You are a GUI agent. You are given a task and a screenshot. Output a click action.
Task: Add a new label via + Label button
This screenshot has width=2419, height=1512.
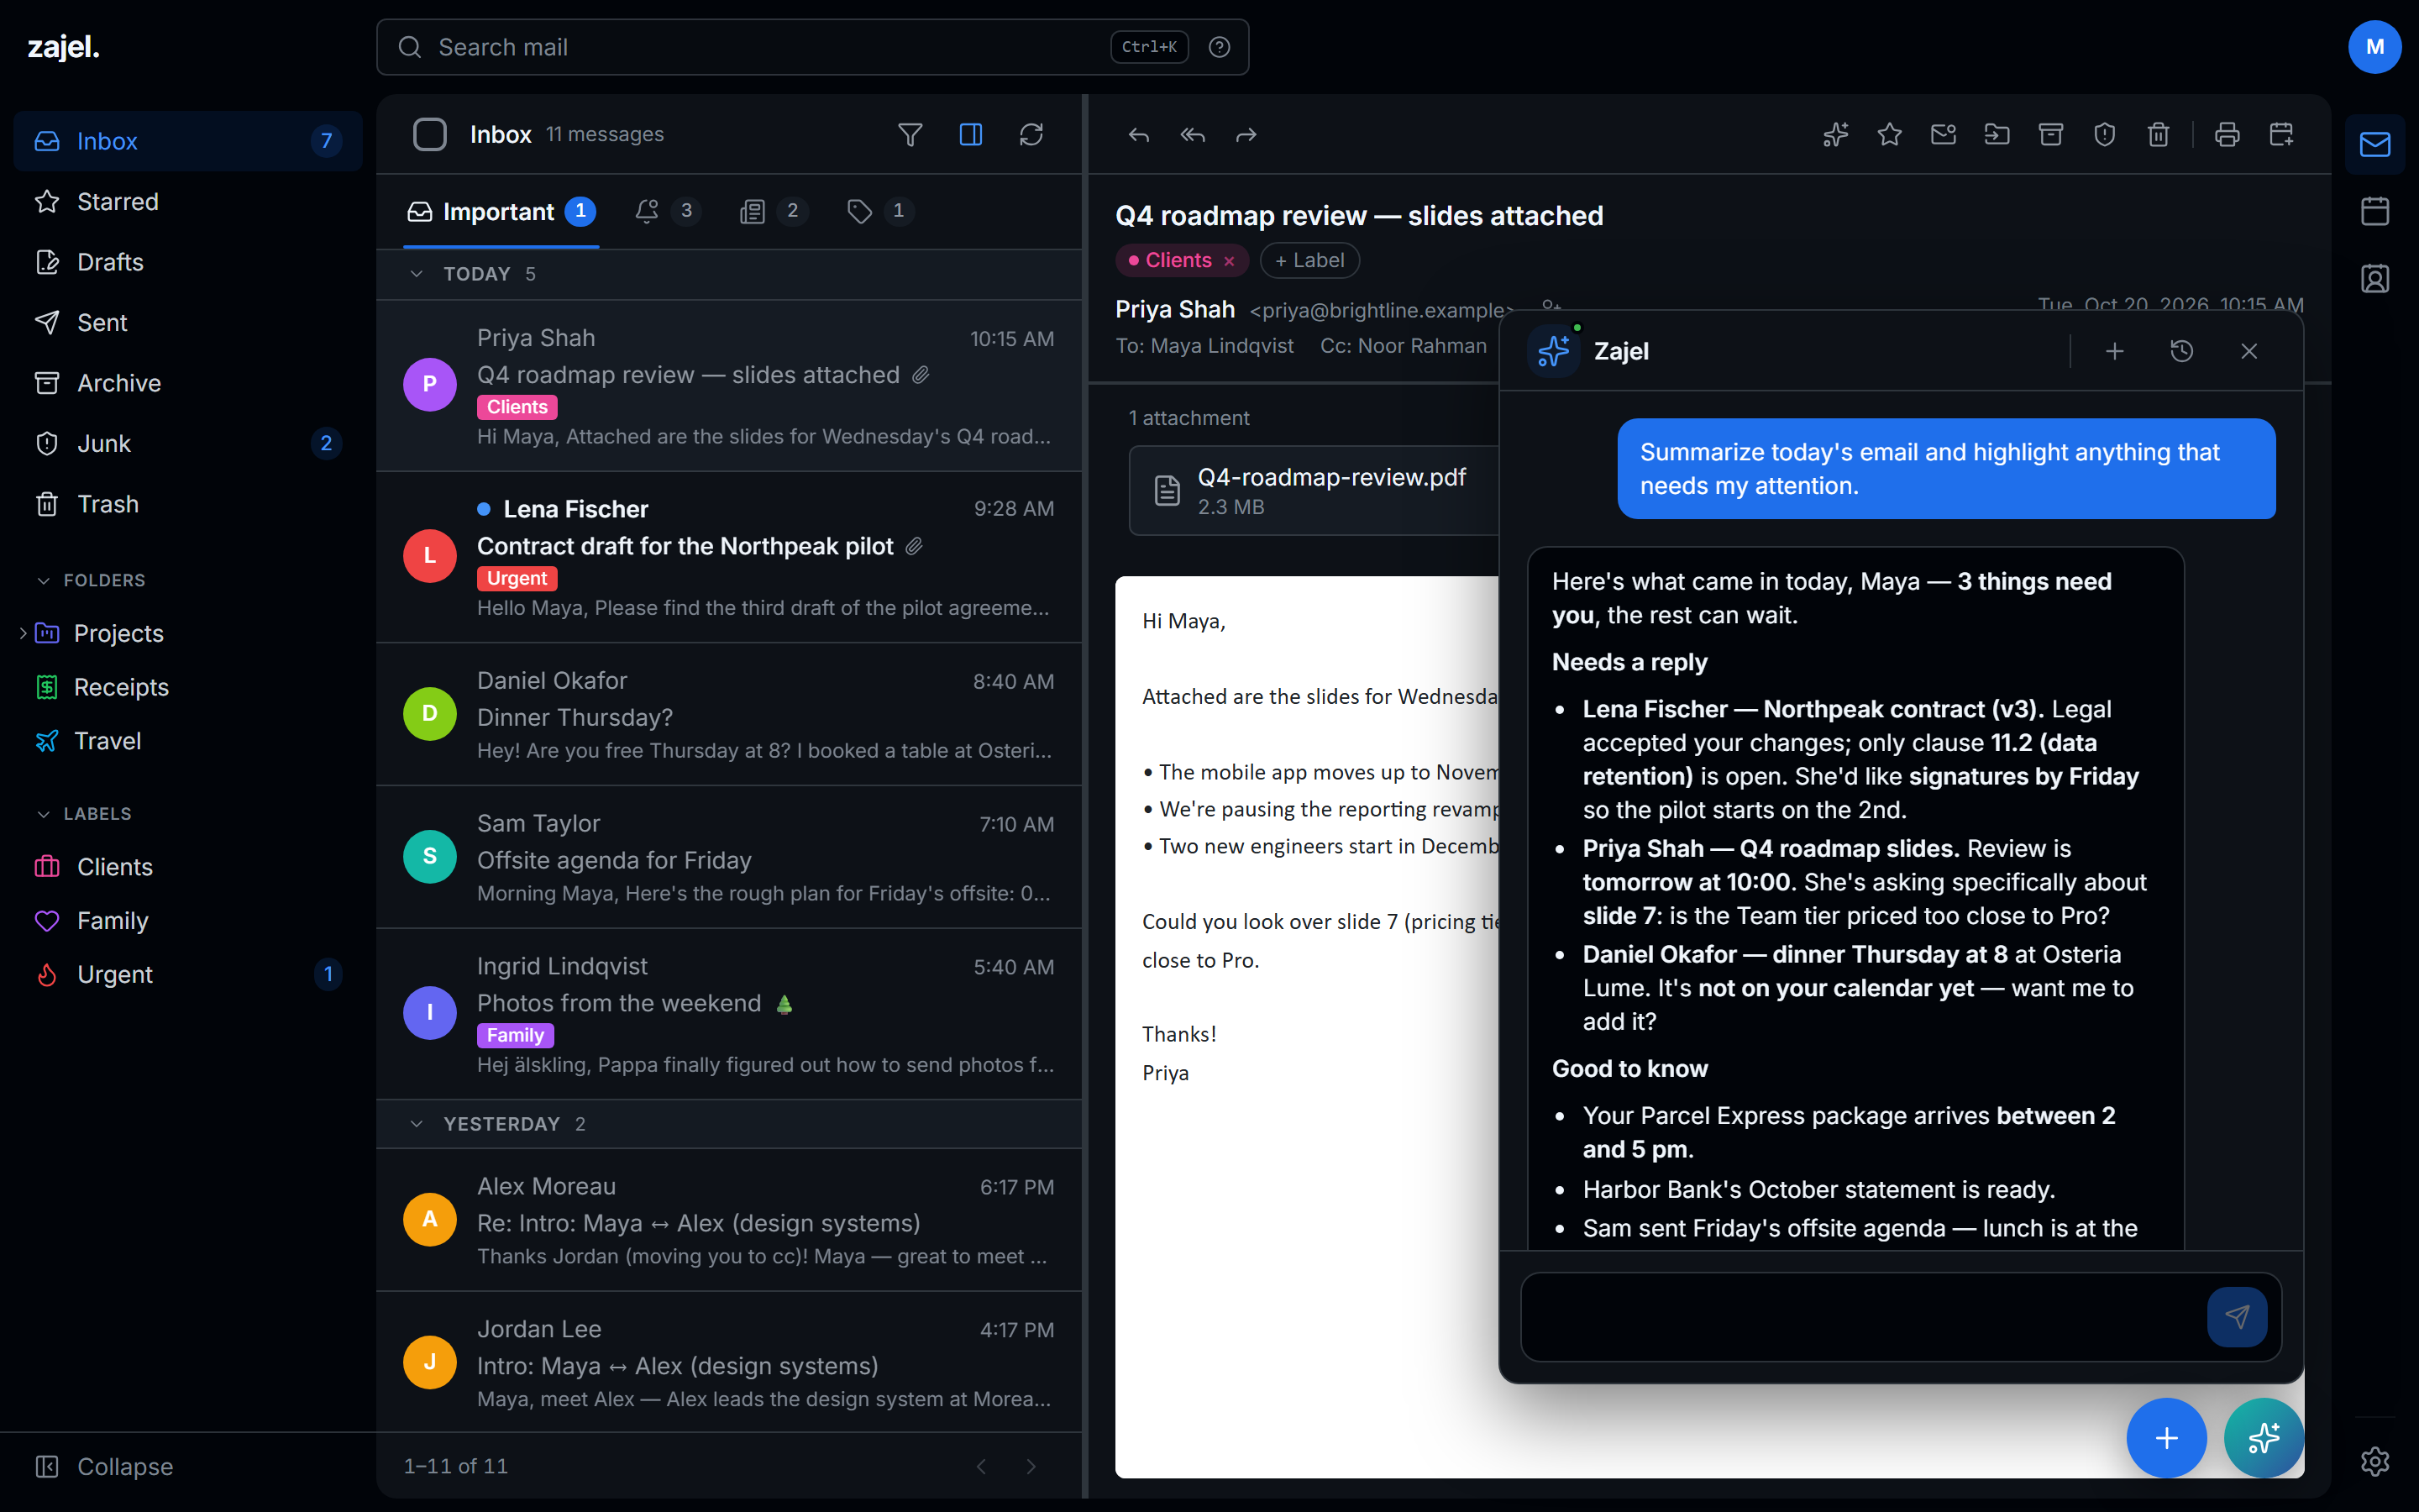point(1309,260)
